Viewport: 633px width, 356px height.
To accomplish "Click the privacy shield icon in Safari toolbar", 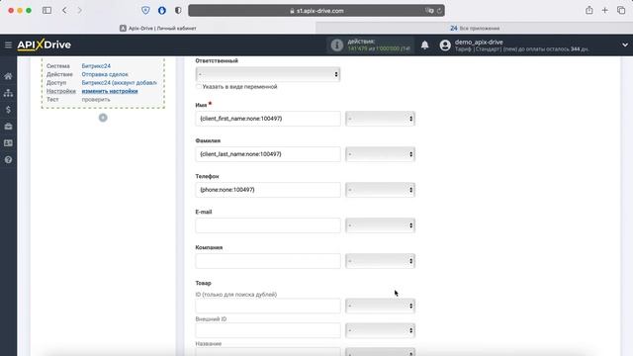I will (145, 11).
